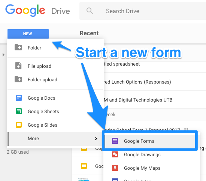Click the green Google Sheets icon

(19, 111)
